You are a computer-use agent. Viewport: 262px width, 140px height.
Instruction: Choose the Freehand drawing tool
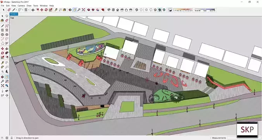tap(7, 26)
